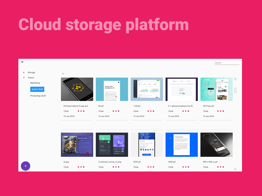262x196 pixels.
Task: Click inside the Search field
Action: tap(227, 63)
